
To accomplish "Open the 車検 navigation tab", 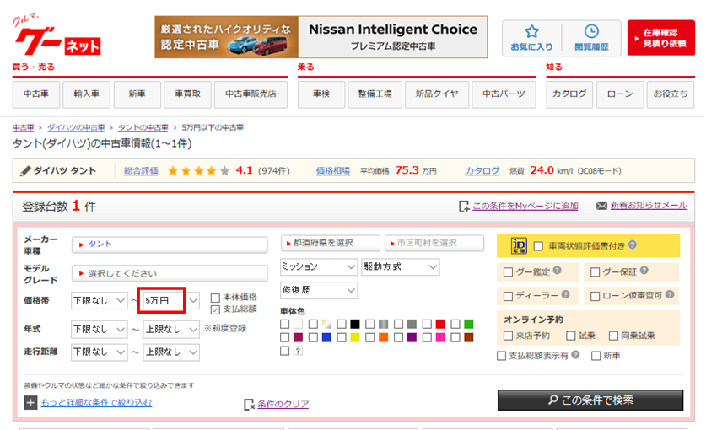I will click(x=321, y=94).
